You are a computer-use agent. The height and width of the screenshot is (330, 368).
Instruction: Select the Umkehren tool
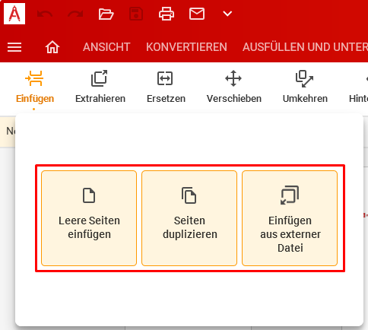(305, 87)
